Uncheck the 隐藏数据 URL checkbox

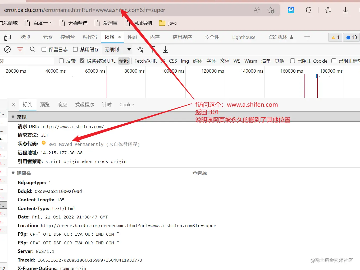tap(82, 61)
